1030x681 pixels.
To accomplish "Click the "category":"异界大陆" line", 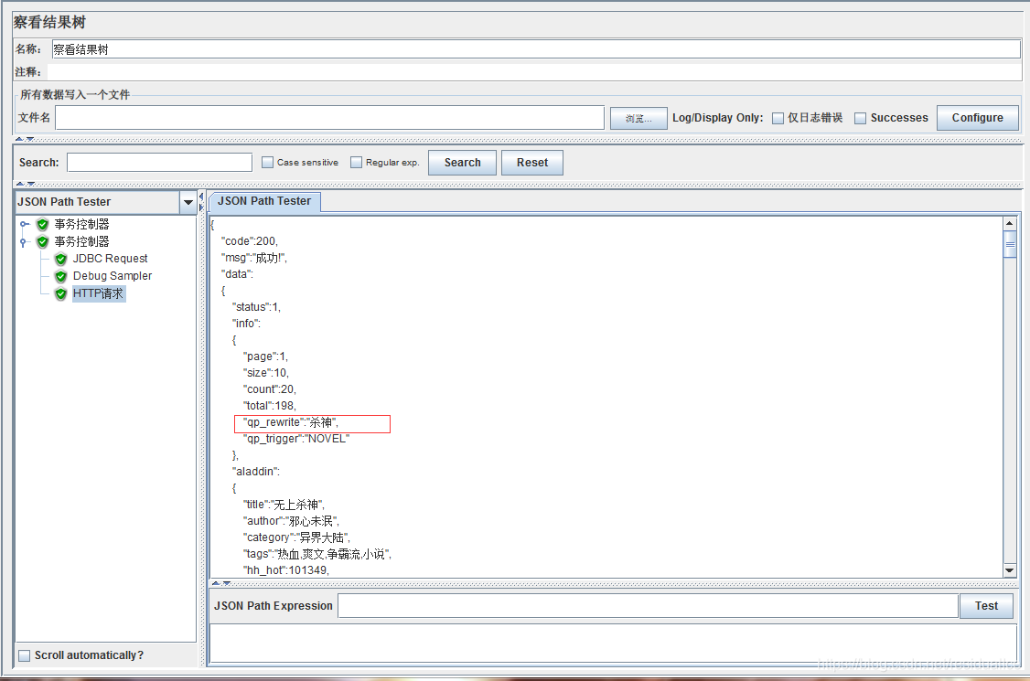I will [296, 537].
